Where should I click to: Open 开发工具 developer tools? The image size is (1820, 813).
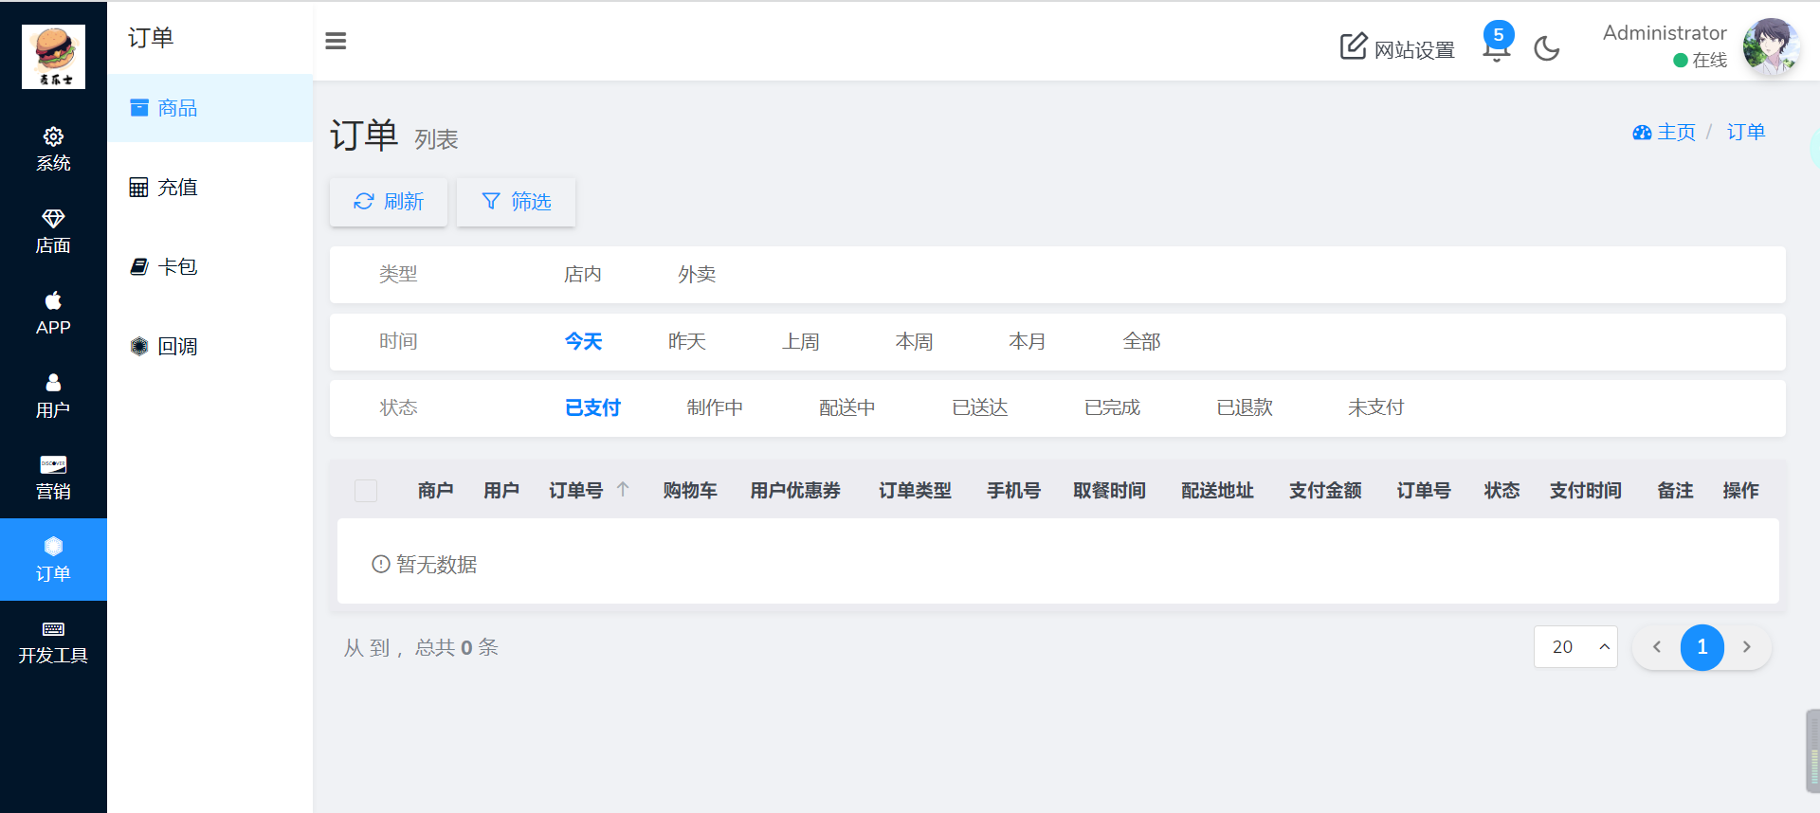click(53, 642)
